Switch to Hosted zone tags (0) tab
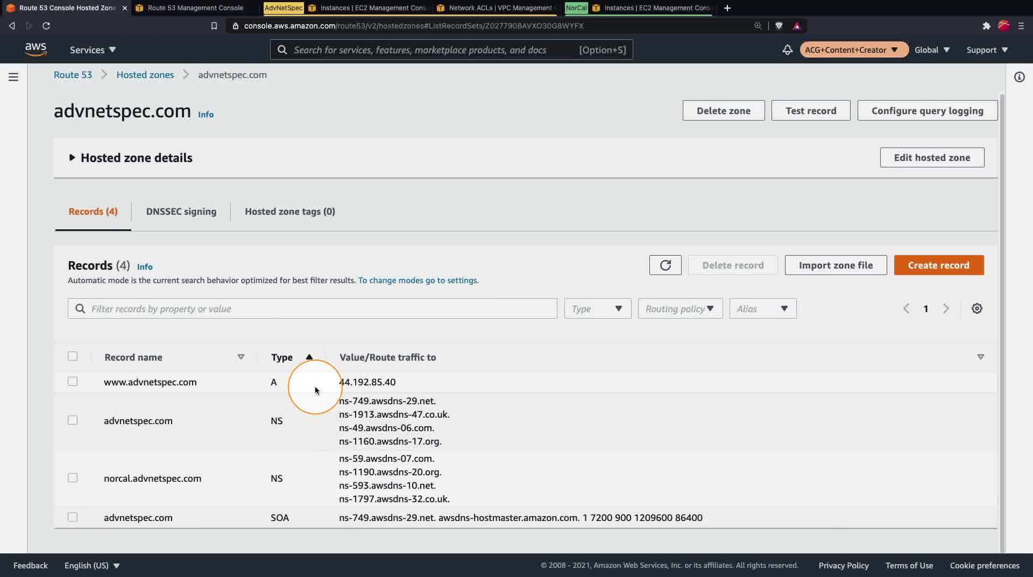 click(290, 212)
